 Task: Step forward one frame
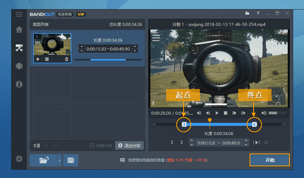pyautogui.click(x=234, y=113)
